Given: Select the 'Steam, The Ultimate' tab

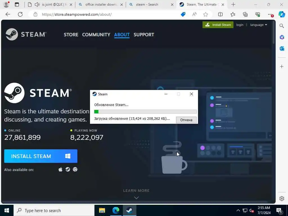Looking at the screenshot, I should pyautogui.click(x=202, y=4).
